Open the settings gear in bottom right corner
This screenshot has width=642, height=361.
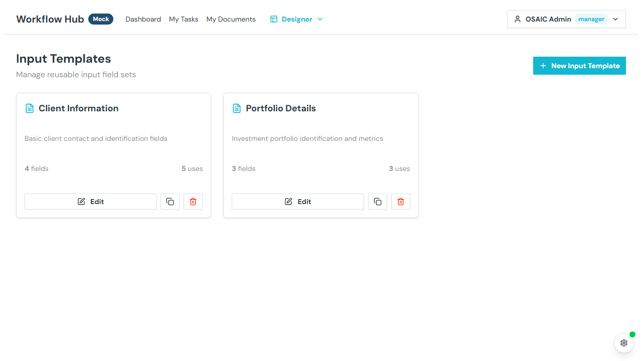point(623,343)
